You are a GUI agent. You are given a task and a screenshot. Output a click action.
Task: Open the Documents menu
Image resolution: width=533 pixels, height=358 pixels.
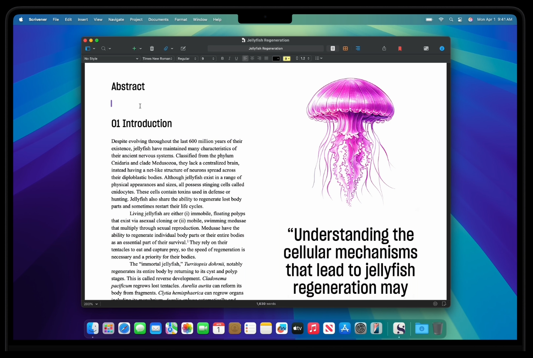coord(158,19)
